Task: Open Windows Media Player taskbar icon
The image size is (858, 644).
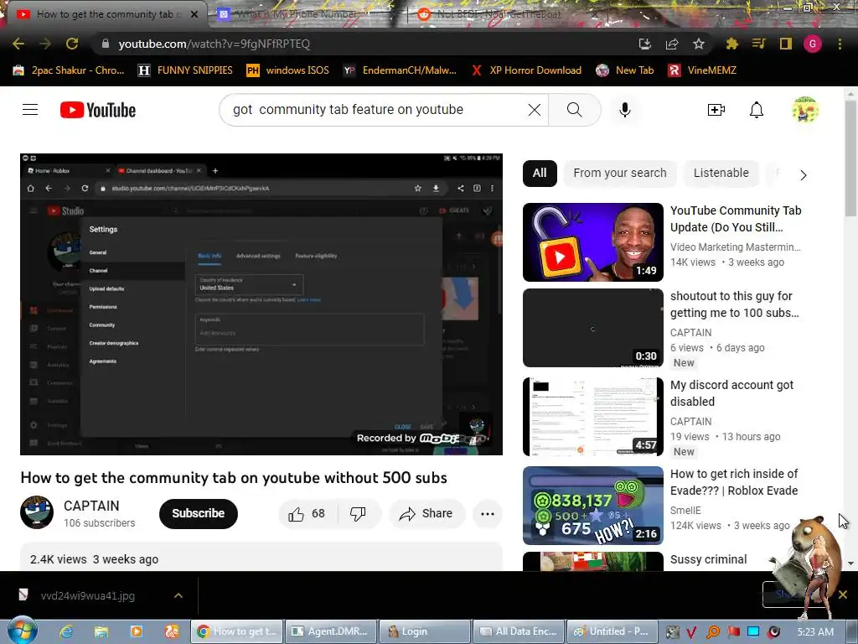Action: [x=137, y=631]
